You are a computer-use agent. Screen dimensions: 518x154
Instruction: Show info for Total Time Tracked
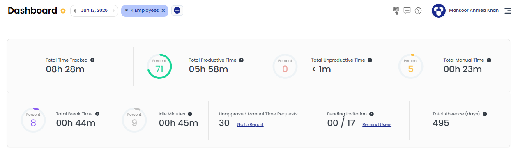tap(92, 60)
